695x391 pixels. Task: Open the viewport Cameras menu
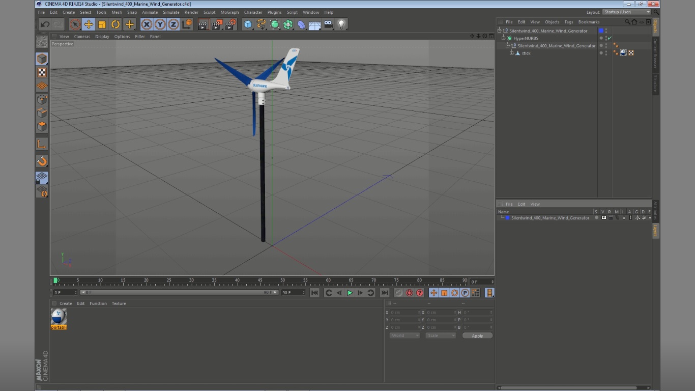click(x=82, y=37)
